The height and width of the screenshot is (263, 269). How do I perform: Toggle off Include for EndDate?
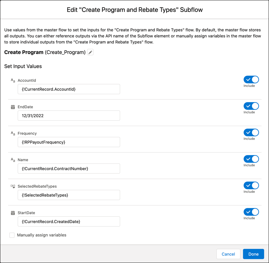[x=251, y=106]
